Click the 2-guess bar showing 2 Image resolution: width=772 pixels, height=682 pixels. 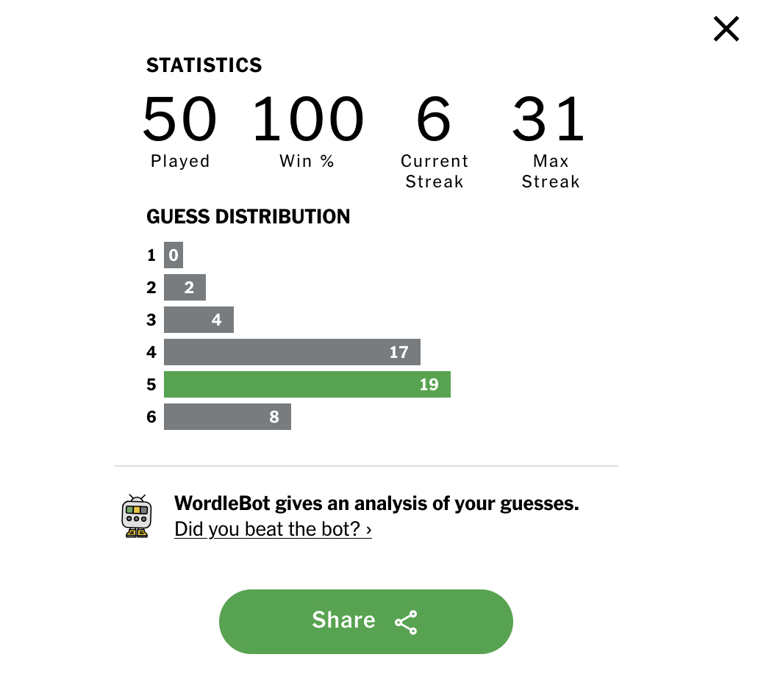(185, 287)
